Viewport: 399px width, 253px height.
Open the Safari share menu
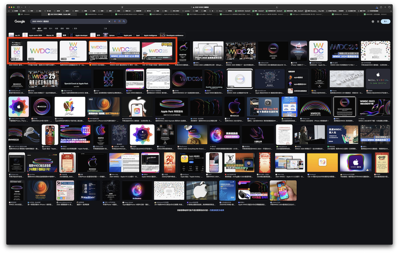point(381,7)
